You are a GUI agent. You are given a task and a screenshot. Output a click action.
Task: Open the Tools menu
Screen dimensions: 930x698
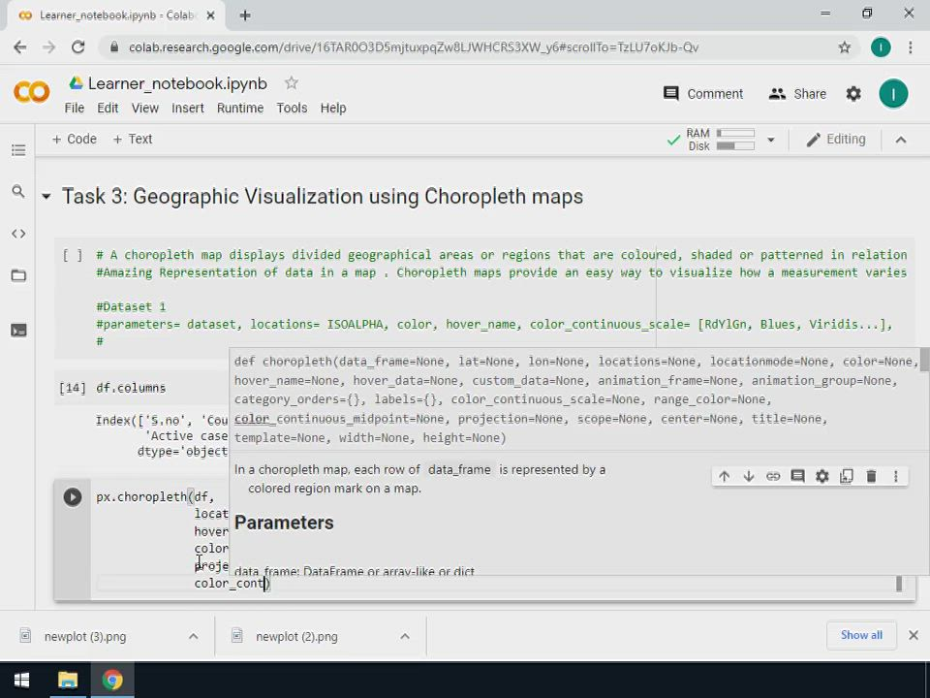coord(292,108)
